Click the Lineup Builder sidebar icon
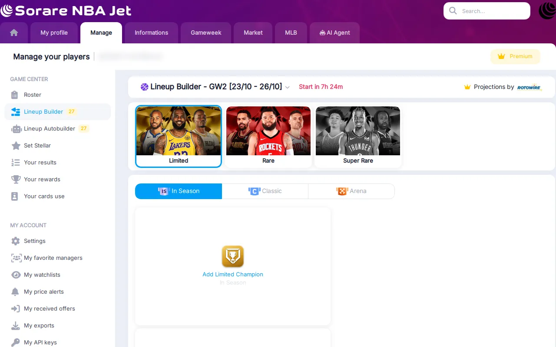Image resolution: width=556 pixels, height=347 pixels. tap(16, 111)
